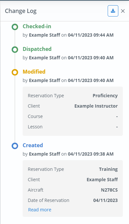Click the Created blue timeline circle
129x224 pixels.
(x=15, y=146)
